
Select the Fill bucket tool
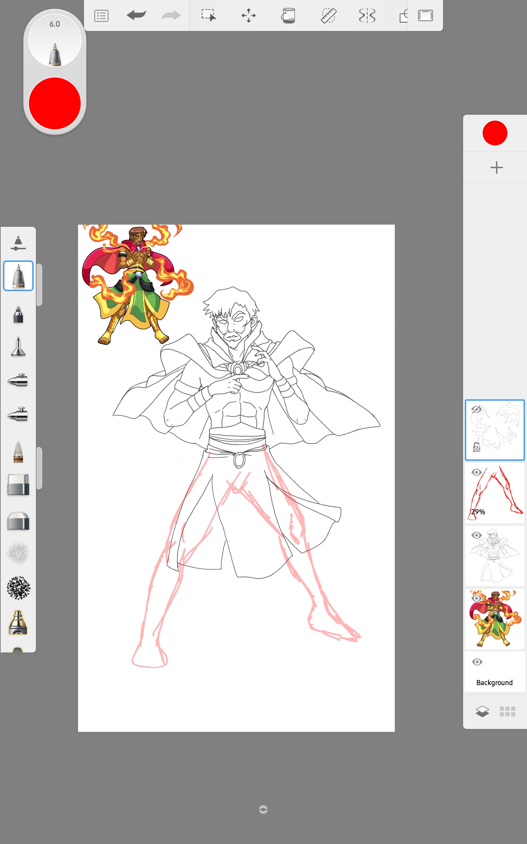click(288, 16)
